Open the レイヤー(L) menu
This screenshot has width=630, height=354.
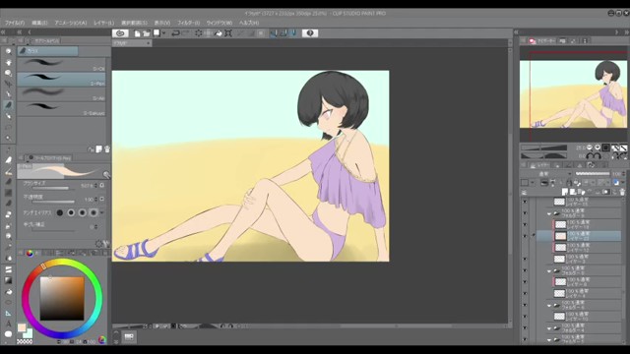tap(104, 23)
